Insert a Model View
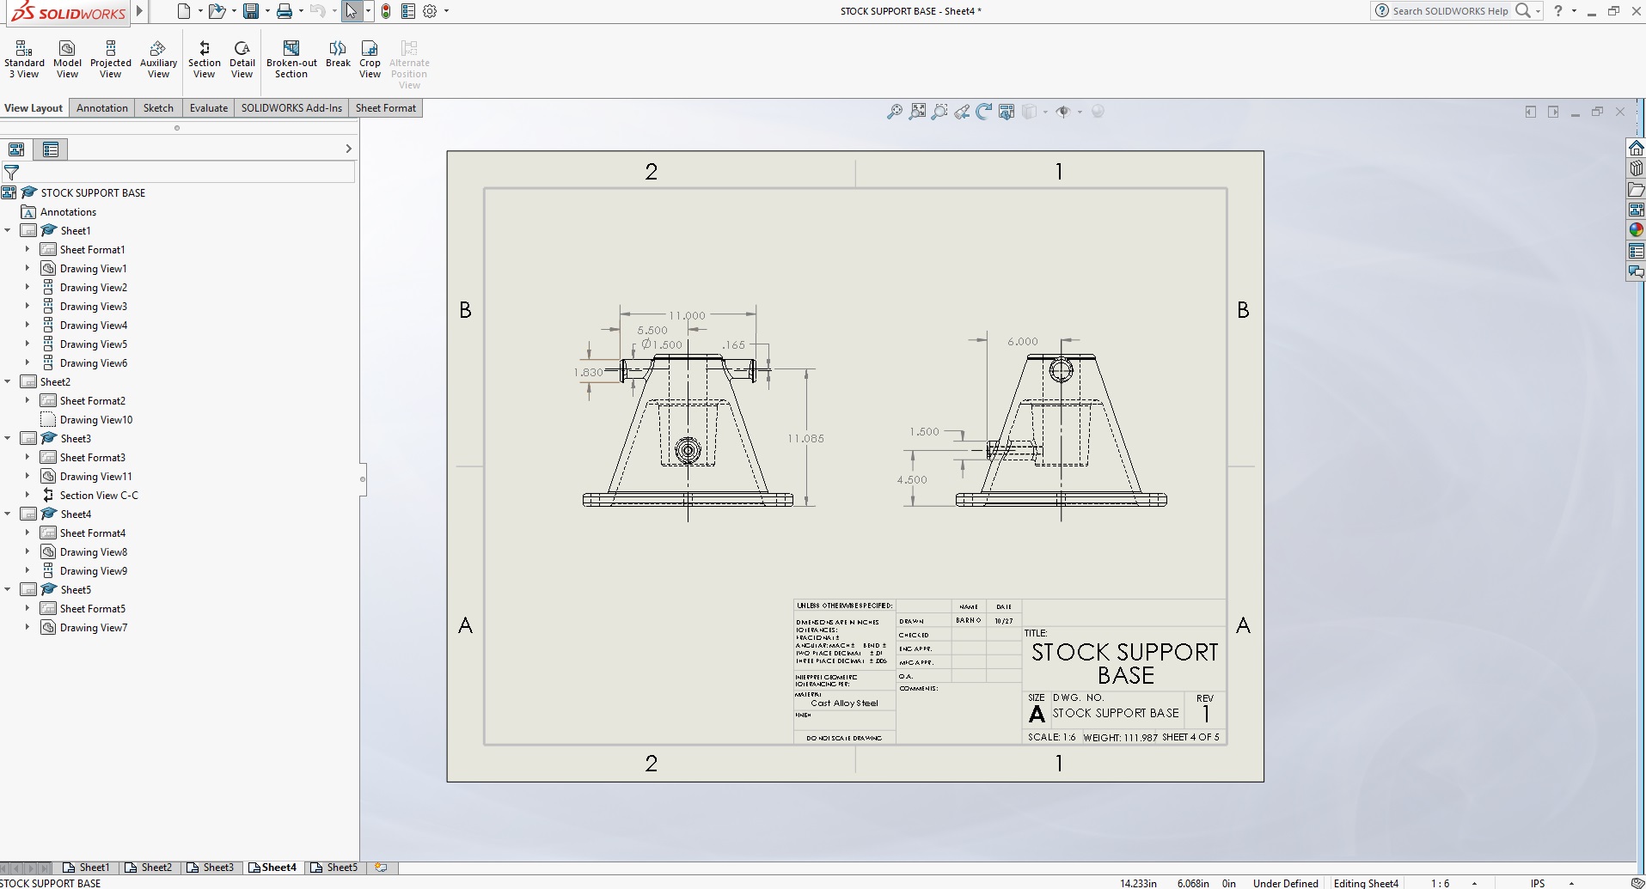Image resolution: width=1646 pixels, height=889 pixels. point(67,59)
